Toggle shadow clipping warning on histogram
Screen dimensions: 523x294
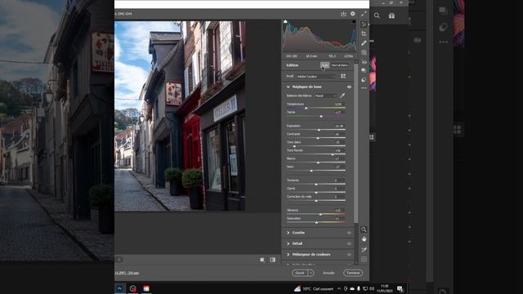point(285,22)
